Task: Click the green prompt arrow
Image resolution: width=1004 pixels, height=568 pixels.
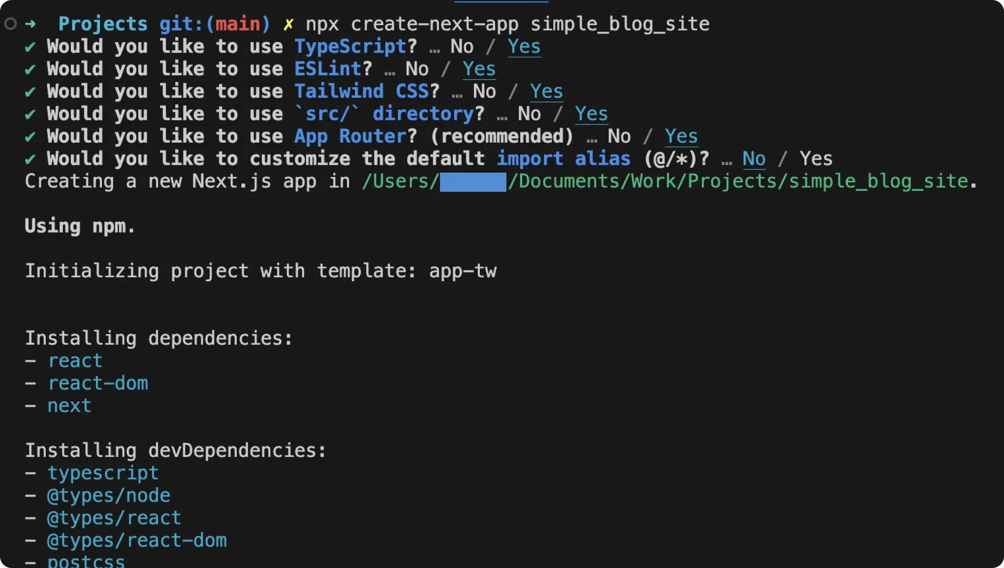Action: tap(31, 24)
